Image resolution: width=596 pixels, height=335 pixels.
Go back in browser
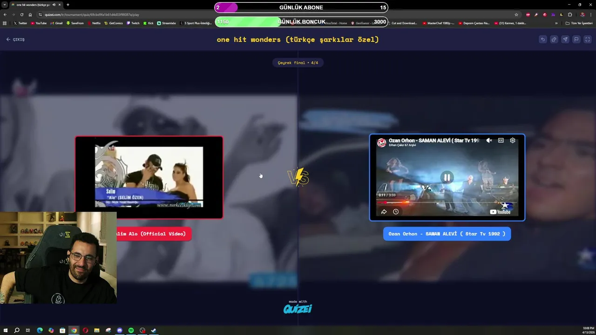[x=5, y=14]
